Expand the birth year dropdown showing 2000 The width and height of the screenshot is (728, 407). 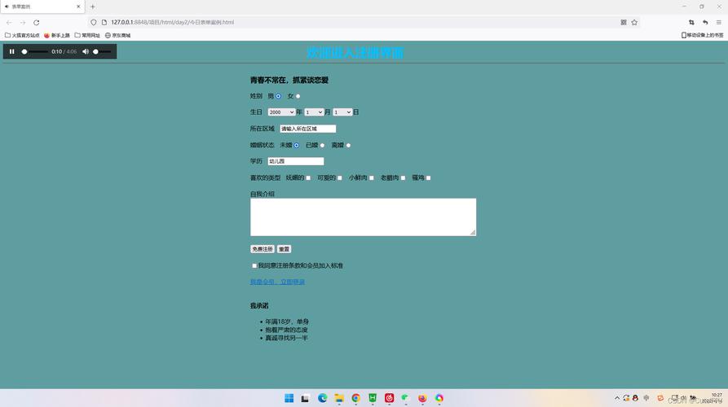(281, 112)
